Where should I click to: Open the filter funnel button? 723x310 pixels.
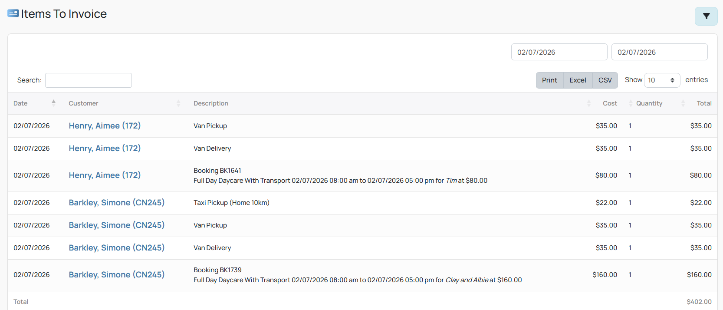coord(706,16)
